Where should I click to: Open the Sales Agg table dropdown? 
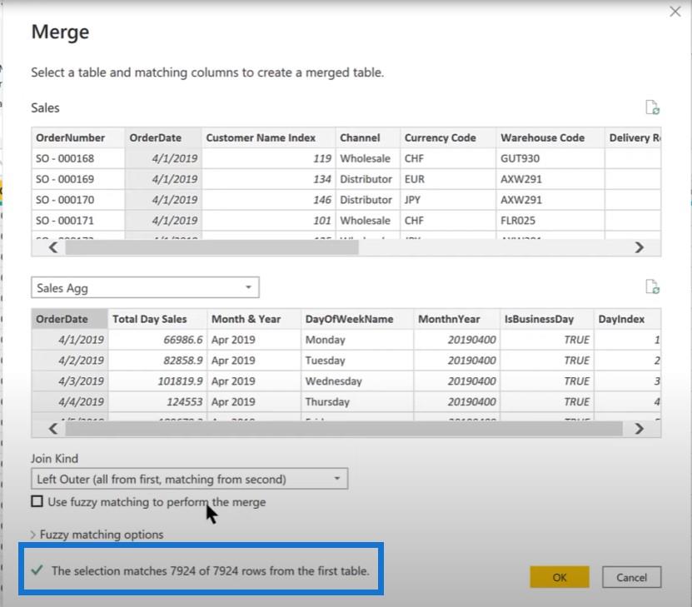145,287
